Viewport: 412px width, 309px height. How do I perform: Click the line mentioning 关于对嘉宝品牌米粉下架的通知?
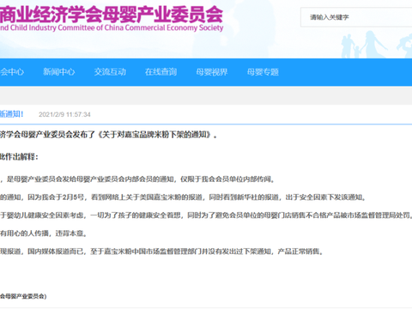coord(109,135)
